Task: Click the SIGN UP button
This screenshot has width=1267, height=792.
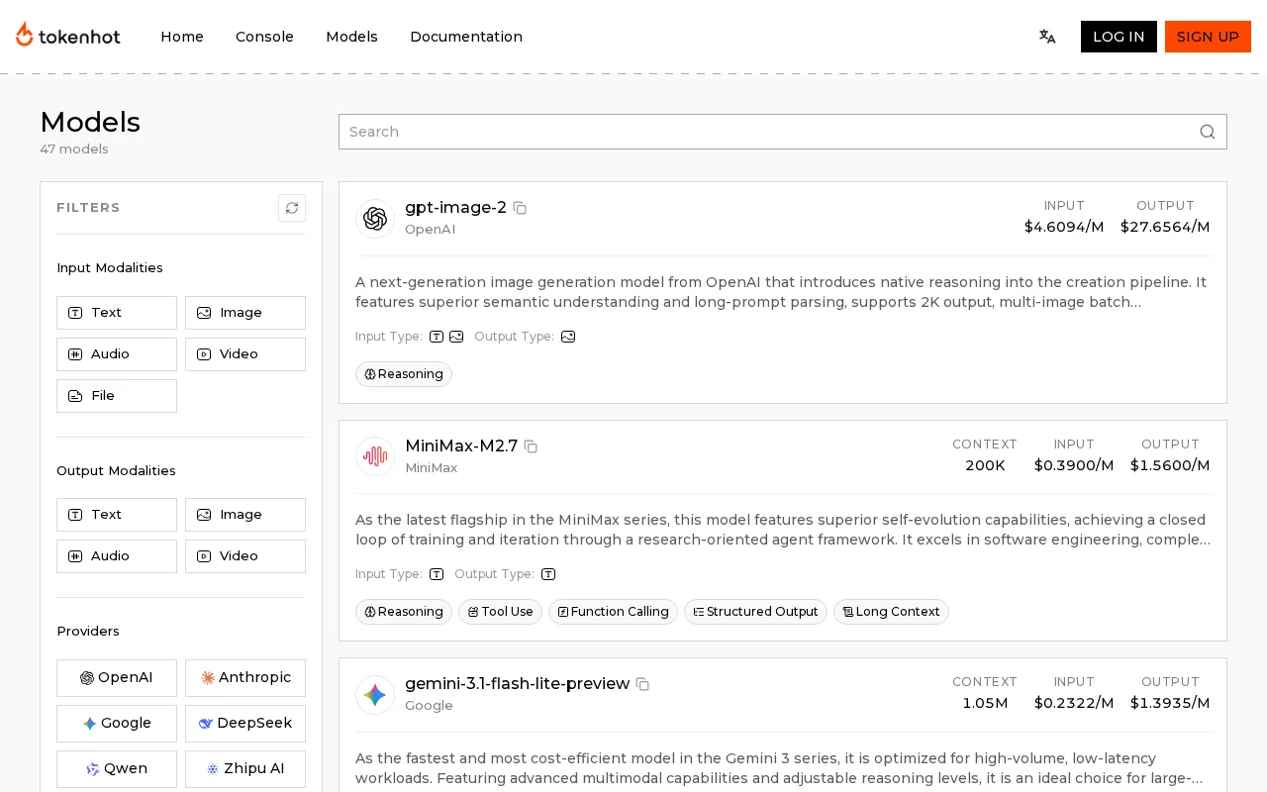Action: tap(1208, 37)
